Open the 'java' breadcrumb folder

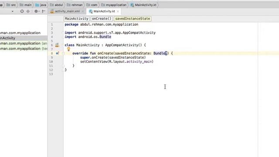click(41, 5)
